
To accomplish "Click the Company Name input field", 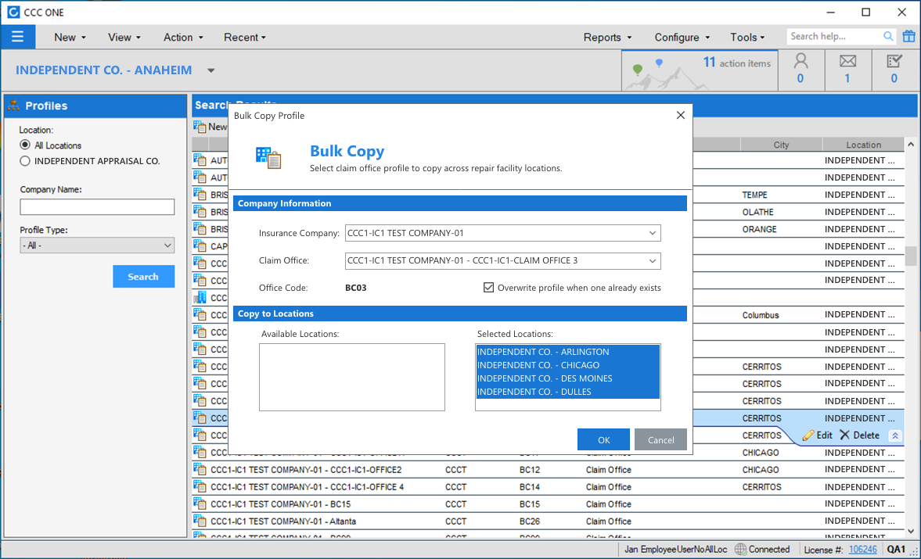I will pyautogui.click(x=97, y=206).
